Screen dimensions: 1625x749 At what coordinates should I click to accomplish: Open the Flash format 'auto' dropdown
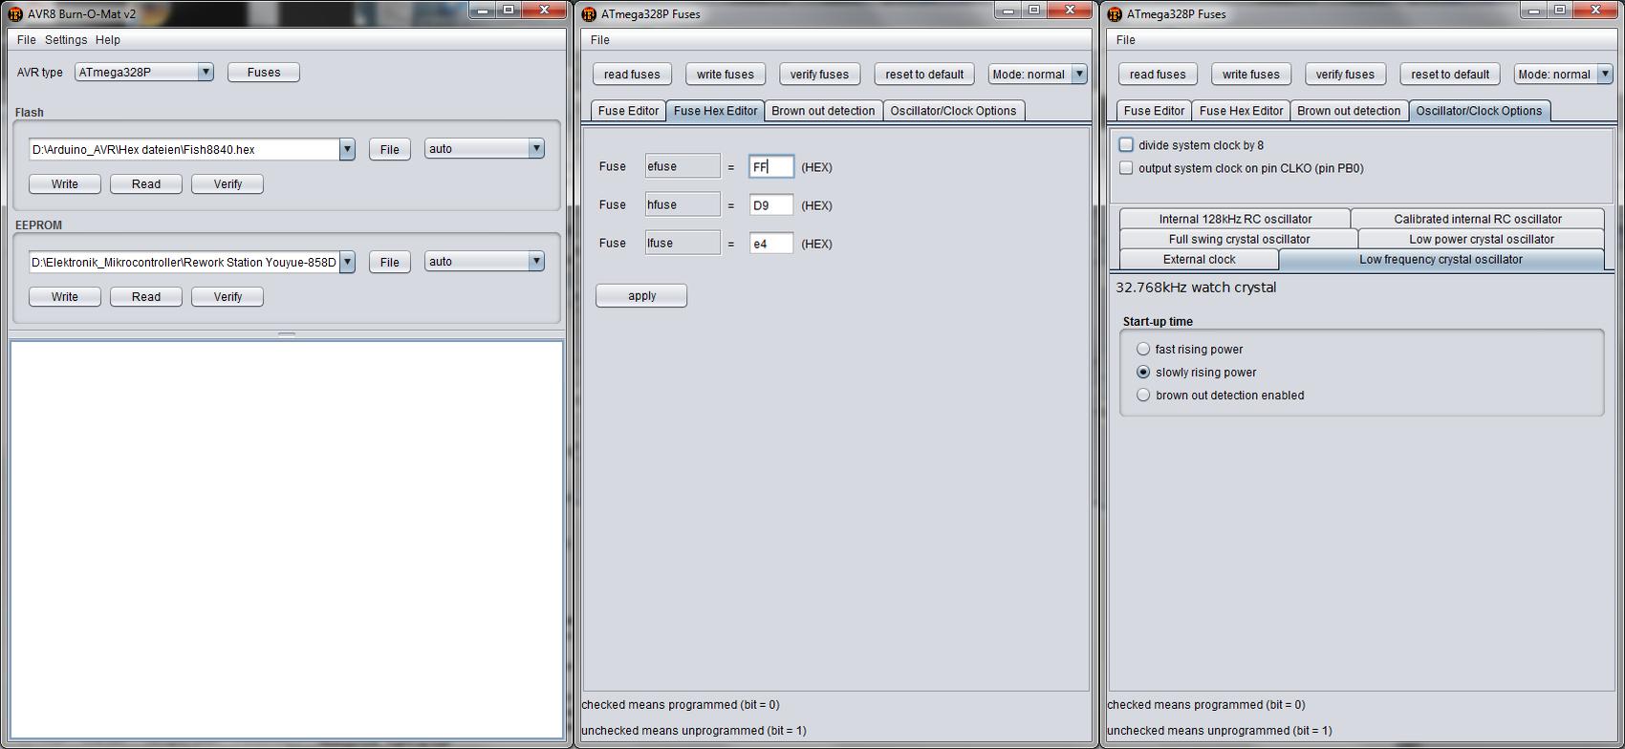(536, 148)
